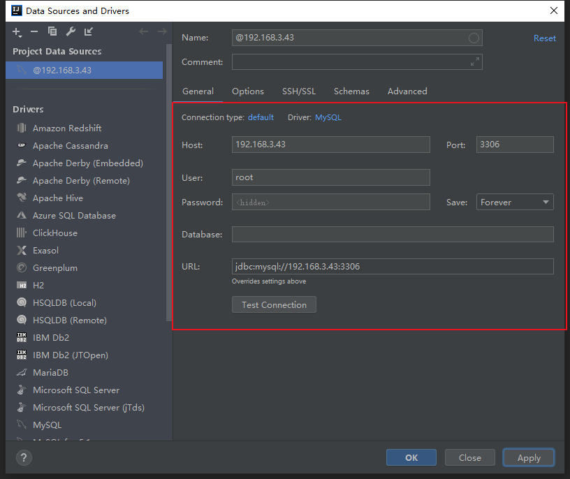Click the Close button
This screenshot has width=570, height=479.
[469, 457]
